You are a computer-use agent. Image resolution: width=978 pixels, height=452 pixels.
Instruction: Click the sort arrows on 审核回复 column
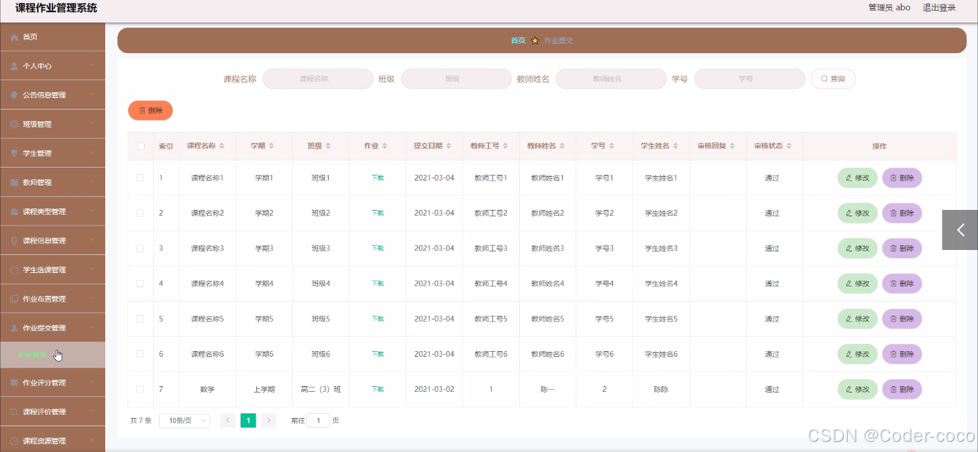click(x=732, y=146)
